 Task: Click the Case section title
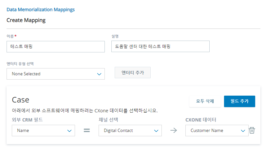(20, 100)
